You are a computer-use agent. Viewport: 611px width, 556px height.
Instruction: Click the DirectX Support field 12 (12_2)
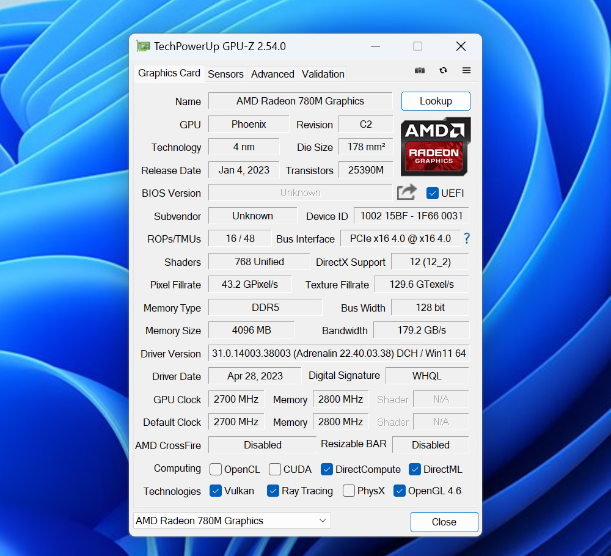[430, 262]
